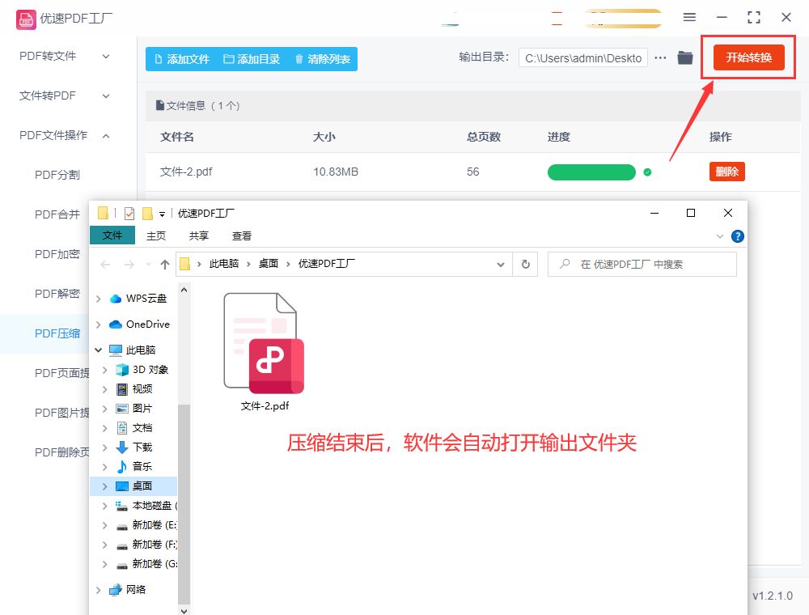Collapse the PDF文件操作 sidebar section
This screenshot has width=809, height=615.
click(106, 136)
